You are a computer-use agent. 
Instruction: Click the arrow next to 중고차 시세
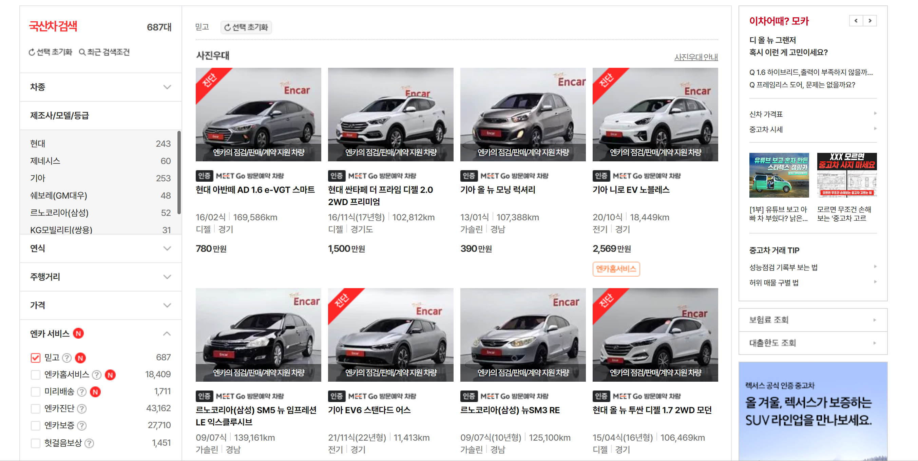(x=875, y=129)
